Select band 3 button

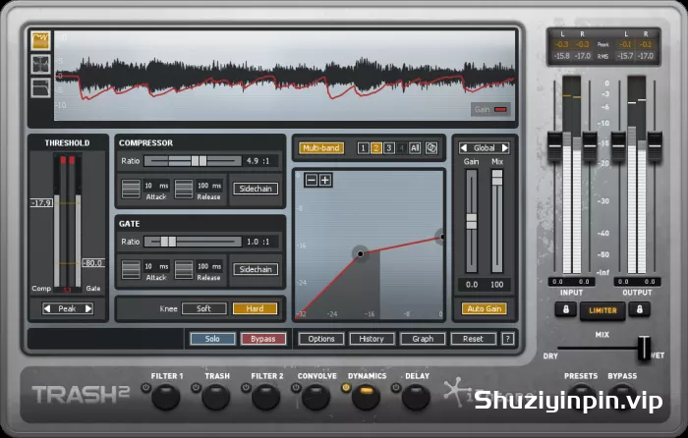point(389,148)
